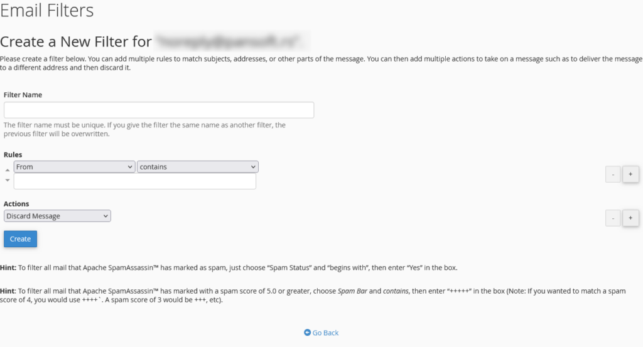643x347 pixels.
Task: Click the rule move-up arrow
Action: tap(8, 170)
